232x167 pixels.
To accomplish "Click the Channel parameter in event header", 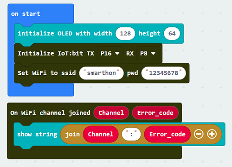I will click(111, 113).
